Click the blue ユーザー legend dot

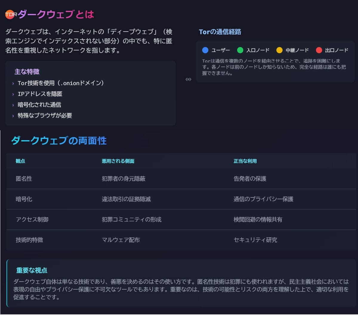pyautogui.click(x=205, y=50)
